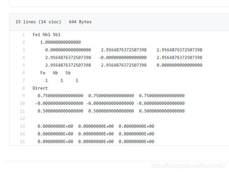Click first 0.7500000000000000 coordinate on line 9
The height and width of the screenshot is (172, 229).
pyautogui.click(x=60, y=96)
